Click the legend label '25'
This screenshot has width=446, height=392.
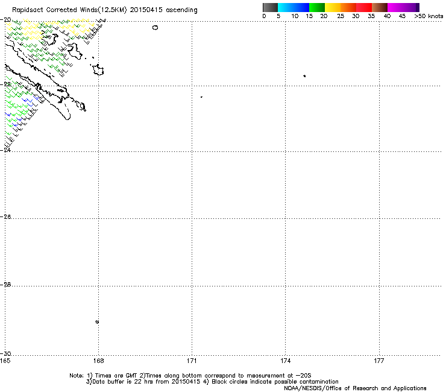pyautogui.click(x=341, y=16)
